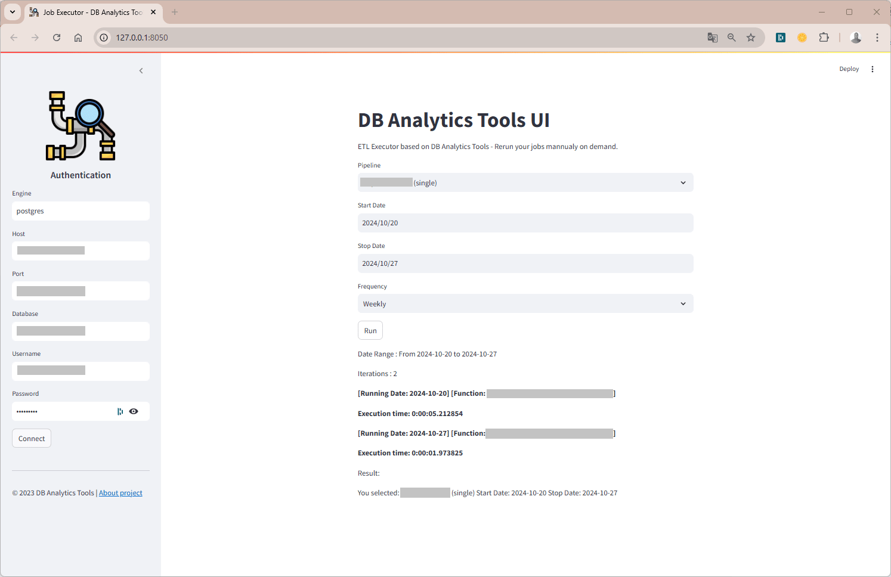Image resolution: width=891 pixels, height=577 pixels.
Task: Open the tab search dropdown arrow
Action: (13, 12)
